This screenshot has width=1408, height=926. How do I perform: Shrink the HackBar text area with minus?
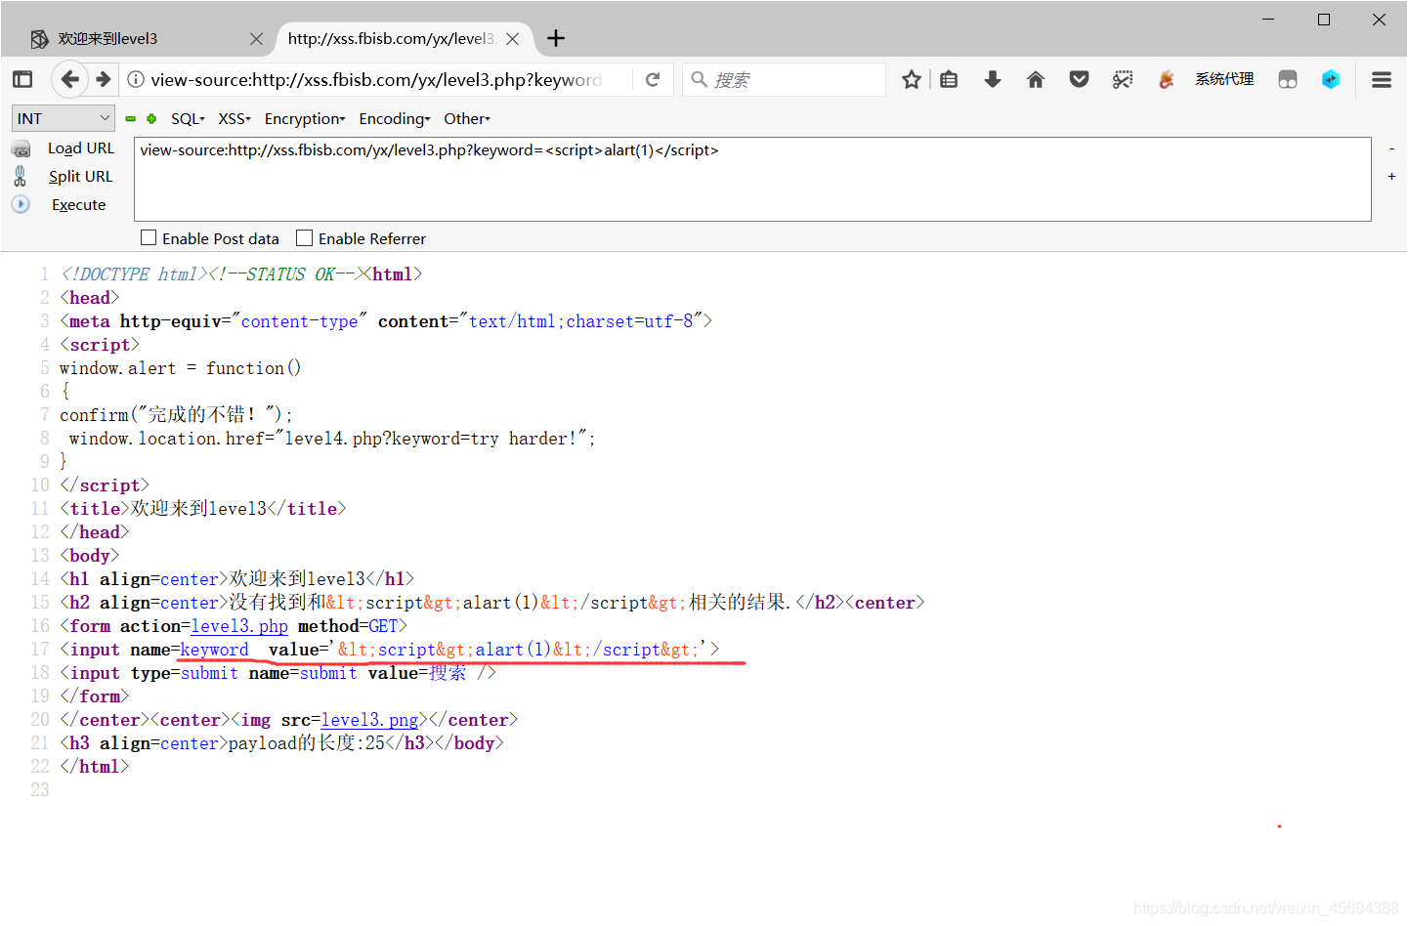pyautogui.click(x=1391, y=148)
